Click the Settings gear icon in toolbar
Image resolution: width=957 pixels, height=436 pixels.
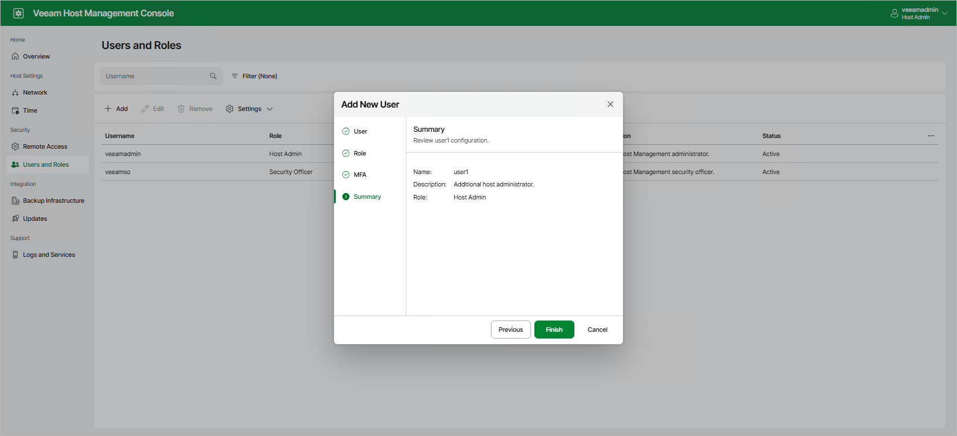[230, 109]
